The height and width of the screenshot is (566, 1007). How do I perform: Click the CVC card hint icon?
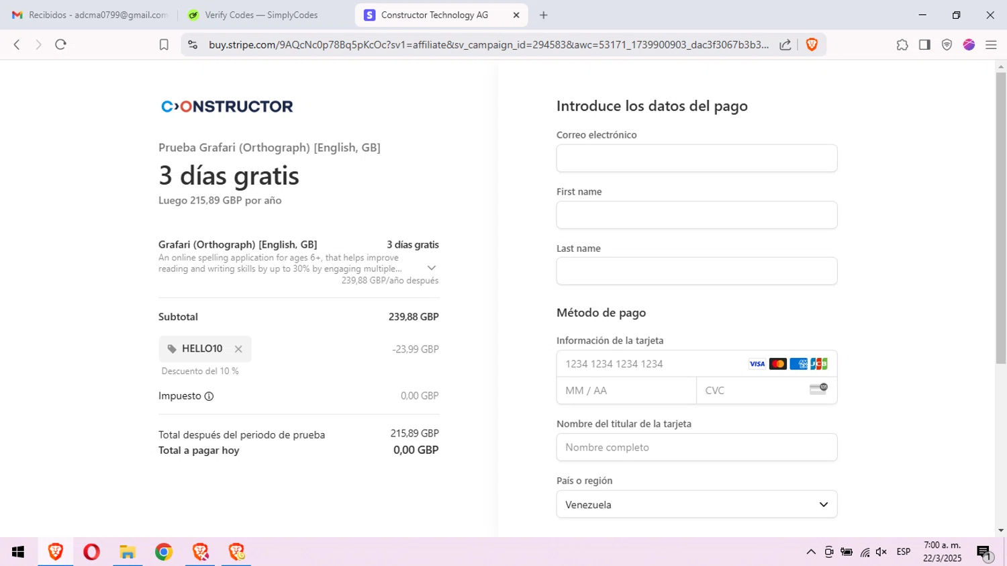[x=818, y=389]
